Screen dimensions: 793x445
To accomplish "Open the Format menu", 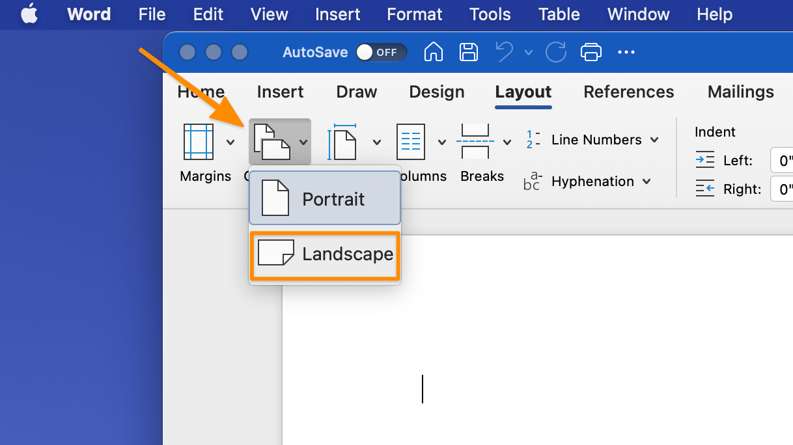I will click(x=415, y=14).
